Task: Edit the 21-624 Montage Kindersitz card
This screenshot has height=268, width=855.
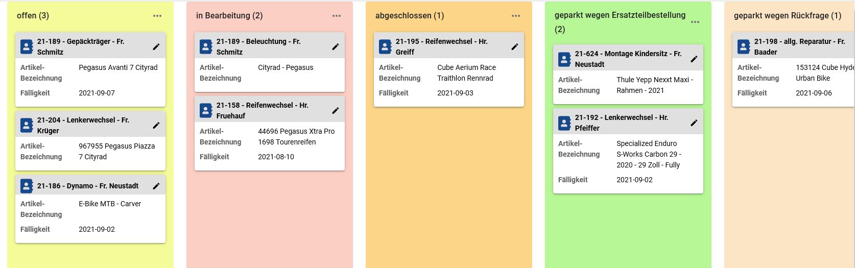Action: 694,59
